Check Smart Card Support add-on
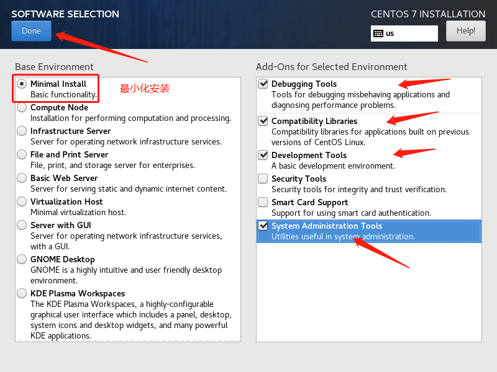 [263, 202]
